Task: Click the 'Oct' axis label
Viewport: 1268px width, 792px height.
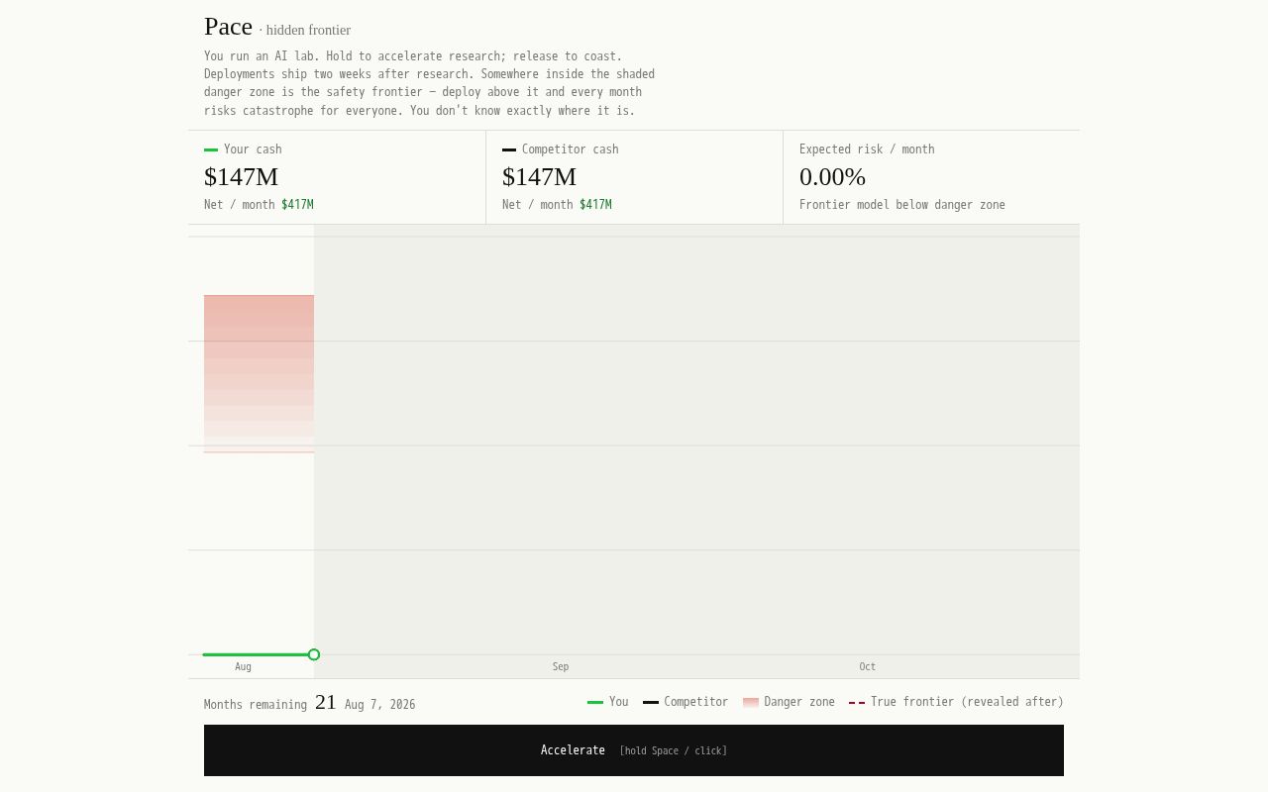Action: click(868, 667)
